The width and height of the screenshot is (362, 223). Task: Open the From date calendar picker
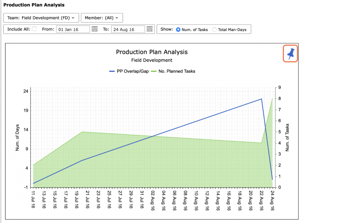tap(95, 29)
